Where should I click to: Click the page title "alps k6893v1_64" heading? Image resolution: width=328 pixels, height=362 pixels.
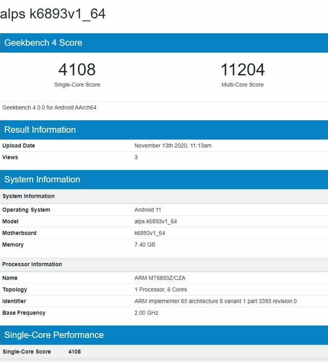coord(53,14)
